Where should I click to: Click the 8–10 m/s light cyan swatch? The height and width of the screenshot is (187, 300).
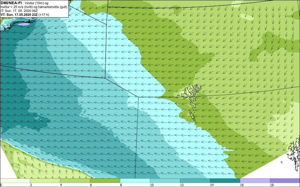tap(135, 180)
